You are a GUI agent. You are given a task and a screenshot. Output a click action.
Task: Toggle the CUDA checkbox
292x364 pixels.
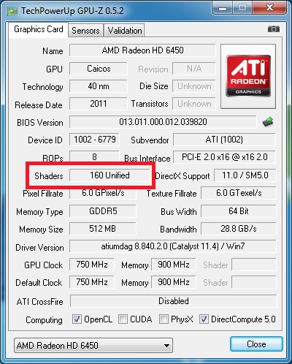123,319
